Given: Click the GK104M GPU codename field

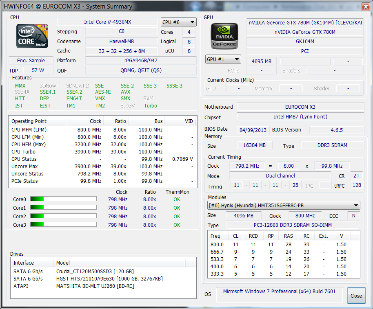Looking at the screenshot, I should [305, 41].
